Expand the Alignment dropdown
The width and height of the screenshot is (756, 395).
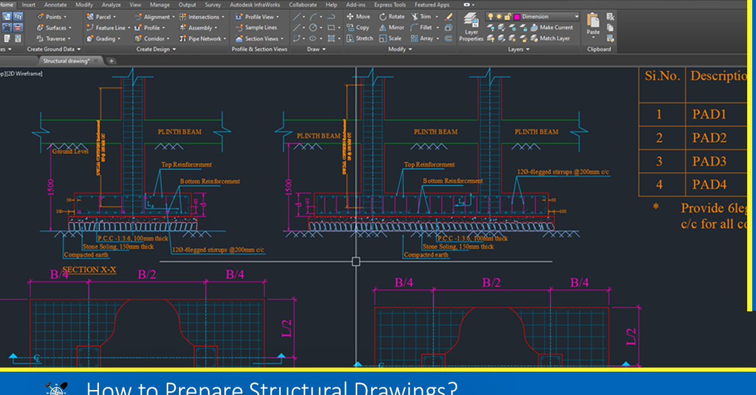coord(173,18)
